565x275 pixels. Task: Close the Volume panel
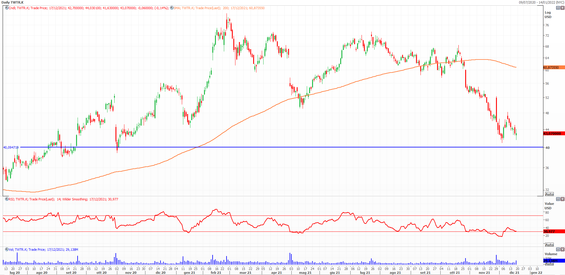[562, 250]
